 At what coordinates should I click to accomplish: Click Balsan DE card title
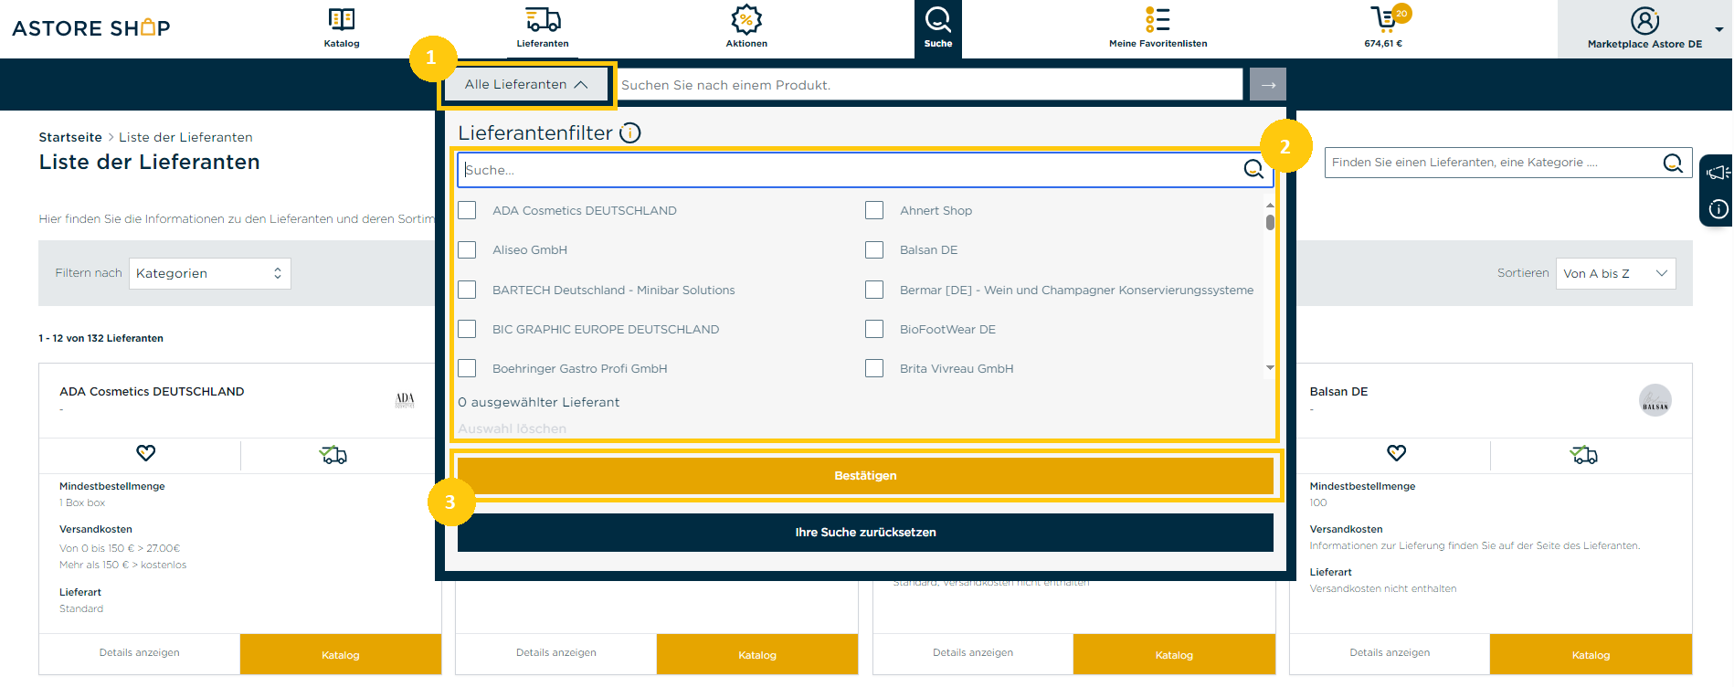(1338, 392)
